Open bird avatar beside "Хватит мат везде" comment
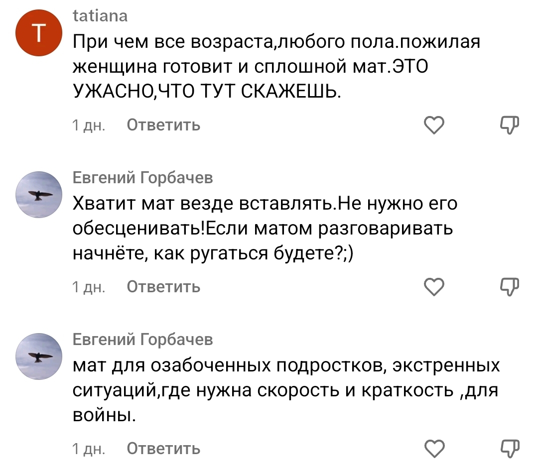This screenshot has width=538, height=474. click(39, 195)
